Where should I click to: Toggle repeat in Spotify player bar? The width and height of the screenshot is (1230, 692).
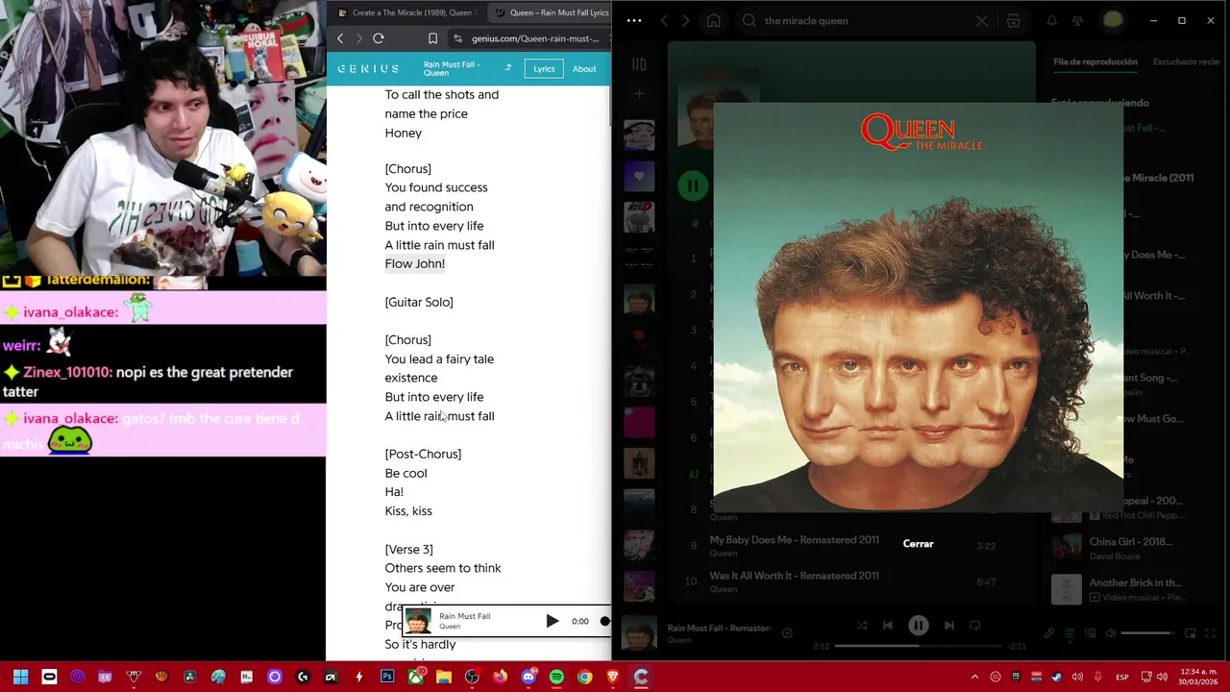[974, 626]
